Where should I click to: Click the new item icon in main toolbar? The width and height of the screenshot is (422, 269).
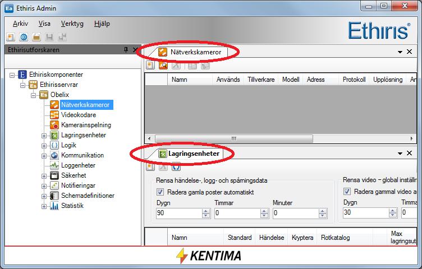tap(11, 37)
